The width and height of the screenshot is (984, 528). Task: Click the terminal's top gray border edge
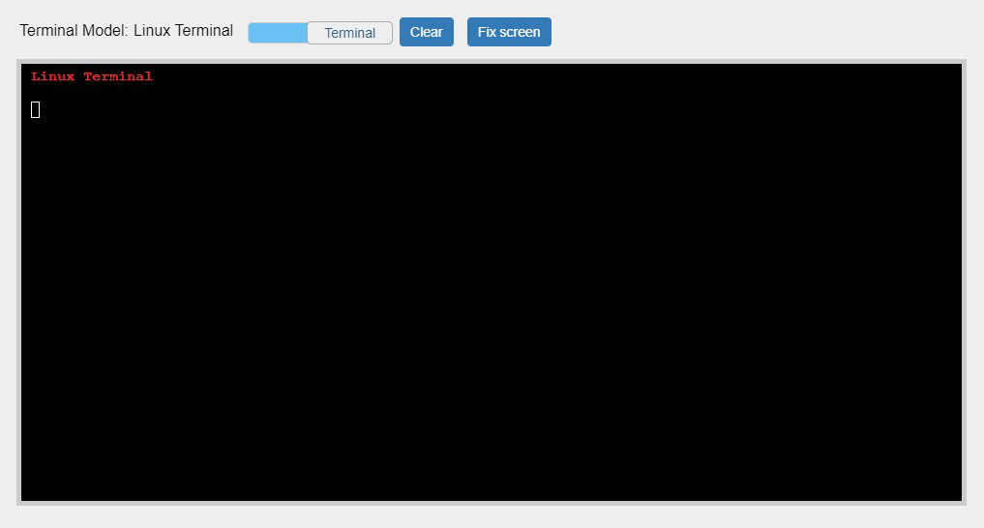coord(492,61)
